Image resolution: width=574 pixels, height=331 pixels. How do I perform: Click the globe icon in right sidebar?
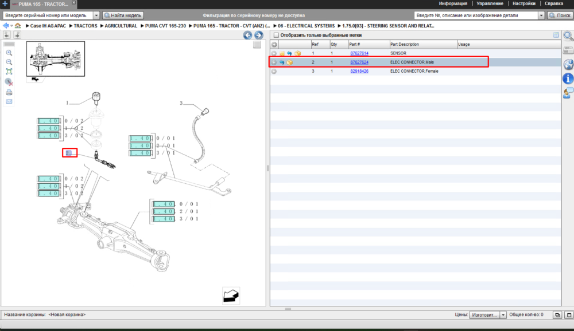[x=568, y=65]
